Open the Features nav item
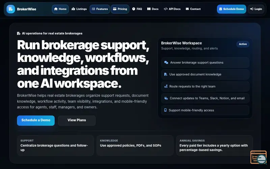270x169 pixels. [100, 9]
